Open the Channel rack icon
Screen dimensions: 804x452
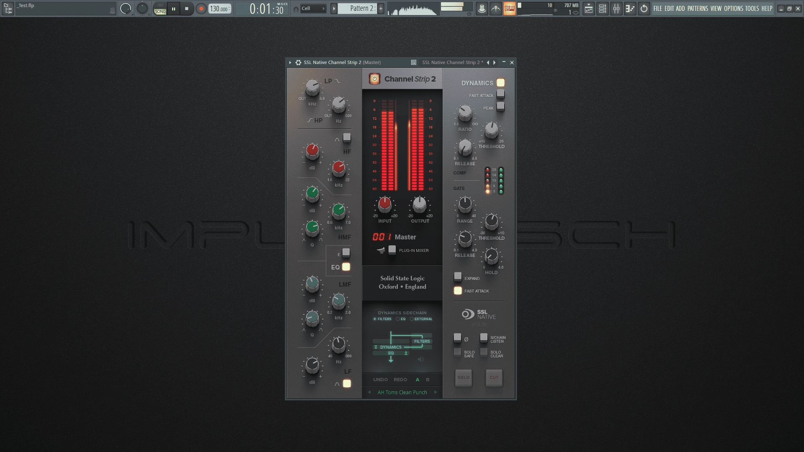(603, 8)
